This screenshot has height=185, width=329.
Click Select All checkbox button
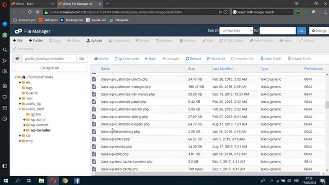tap(216, 59)
